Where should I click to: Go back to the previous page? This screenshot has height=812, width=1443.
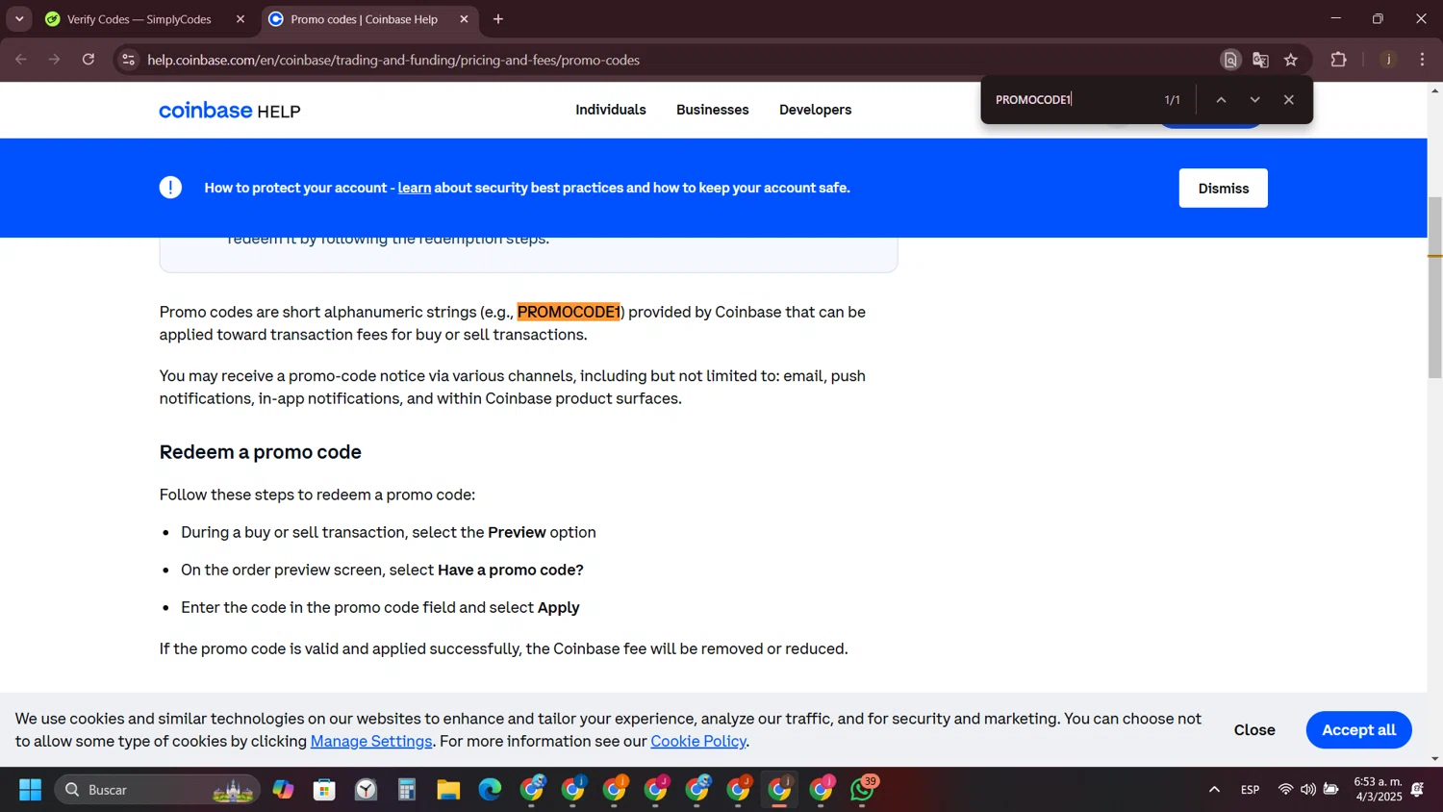(21, 60)
